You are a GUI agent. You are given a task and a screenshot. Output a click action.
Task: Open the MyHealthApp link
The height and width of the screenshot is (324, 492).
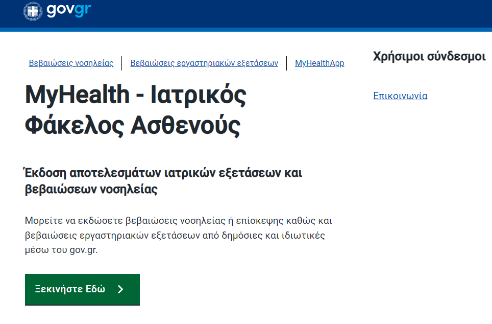click(319, 63)
